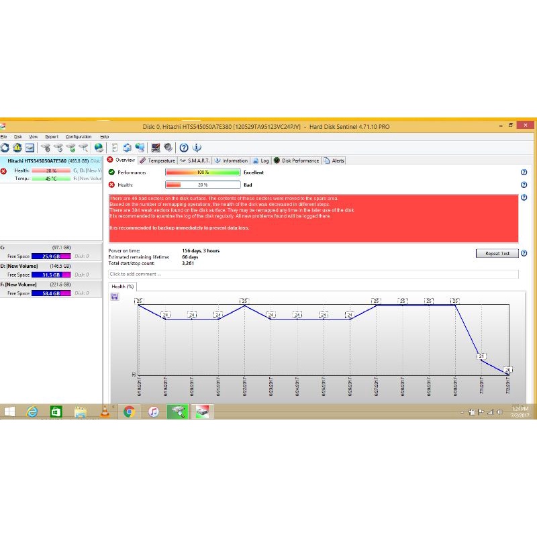Open the Configuration menu

(x=79, y=136)
